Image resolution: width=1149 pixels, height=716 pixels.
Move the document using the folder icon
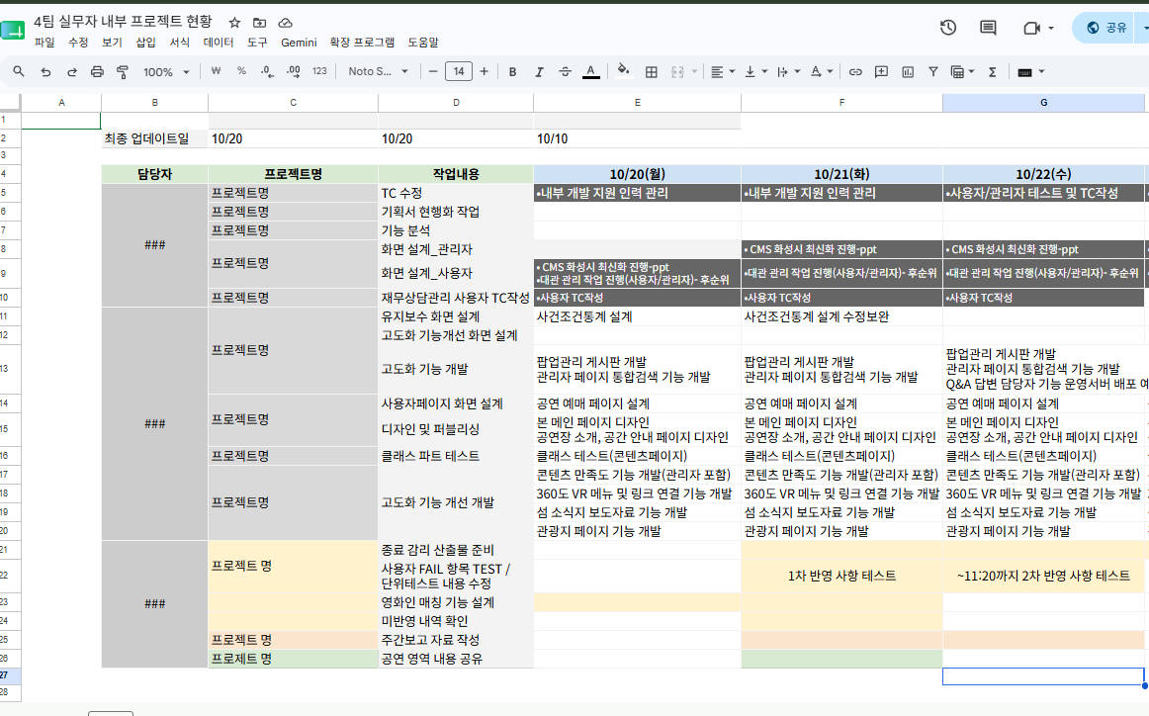pyautogui.click(x=259, y=23)
